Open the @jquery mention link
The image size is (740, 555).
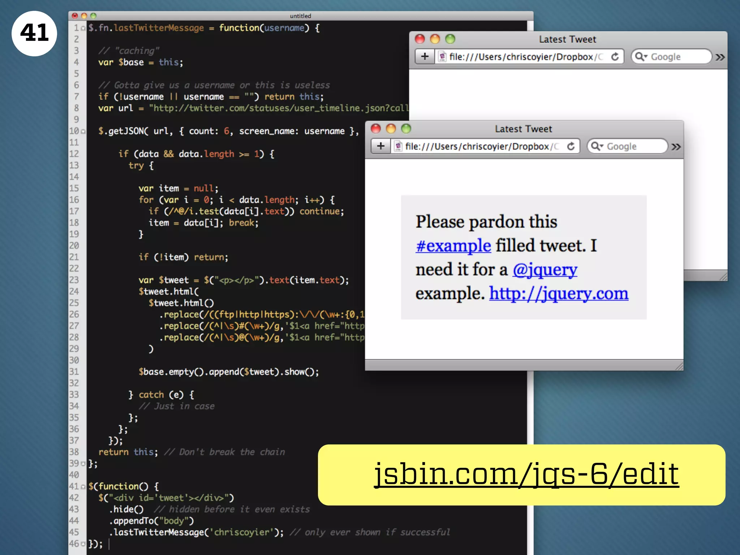coord(545,270)
